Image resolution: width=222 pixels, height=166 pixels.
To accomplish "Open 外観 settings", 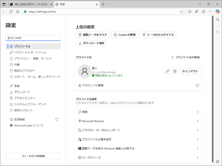I will [x=33, y=65].
